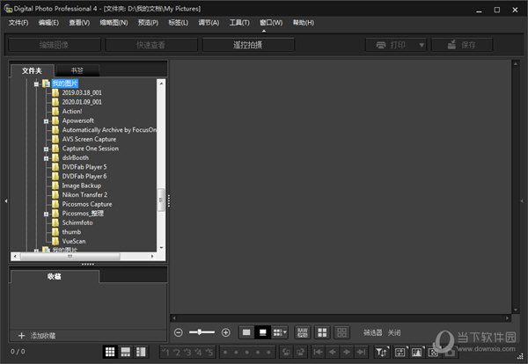
Task: Click the printer icon in toolbar
Action: coord(380,44)
